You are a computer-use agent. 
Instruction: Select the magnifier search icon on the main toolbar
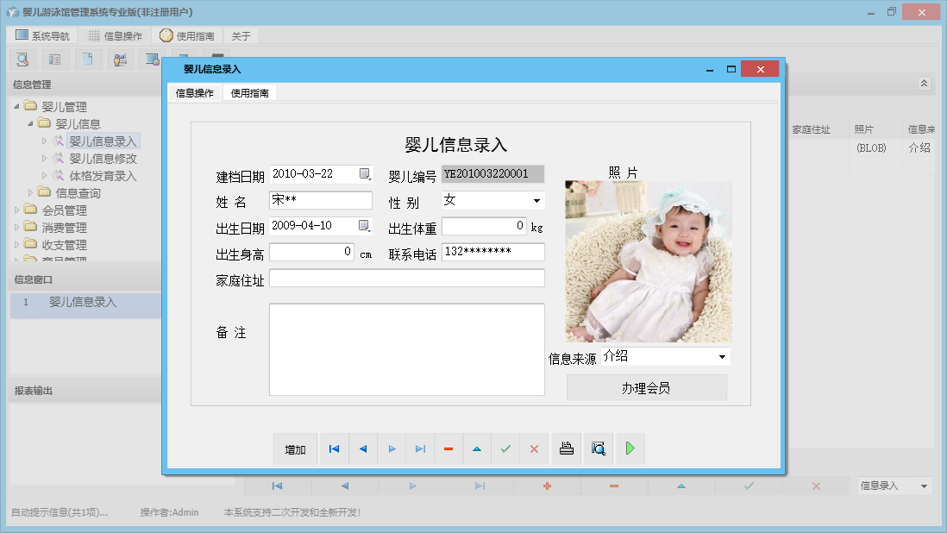pos(22,59)
